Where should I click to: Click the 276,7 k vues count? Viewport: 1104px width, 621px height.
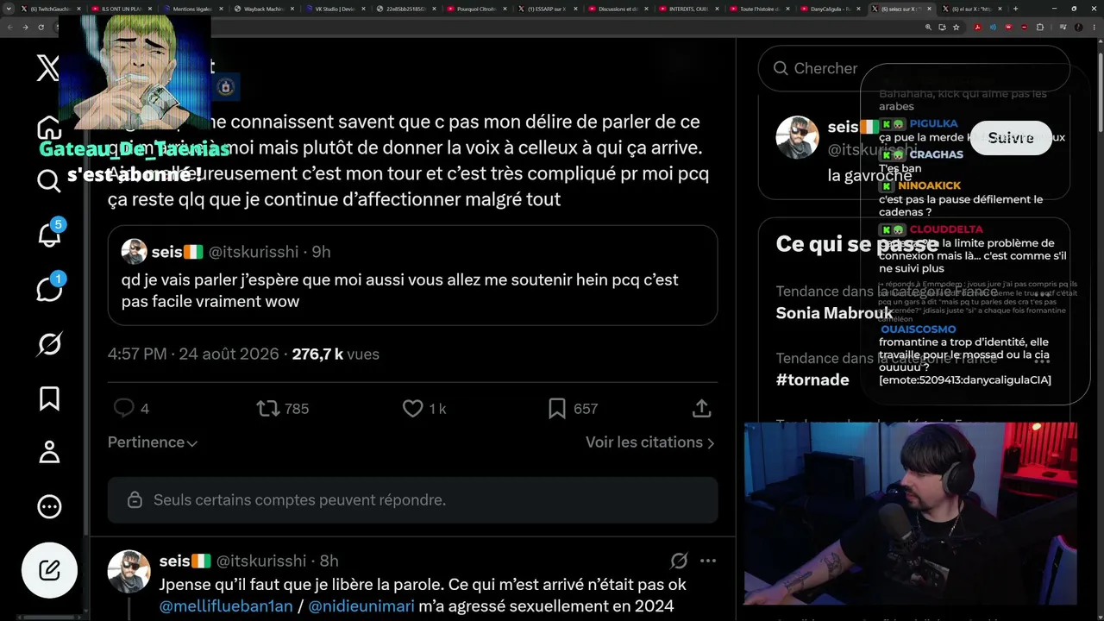click(x=336, y=354)
